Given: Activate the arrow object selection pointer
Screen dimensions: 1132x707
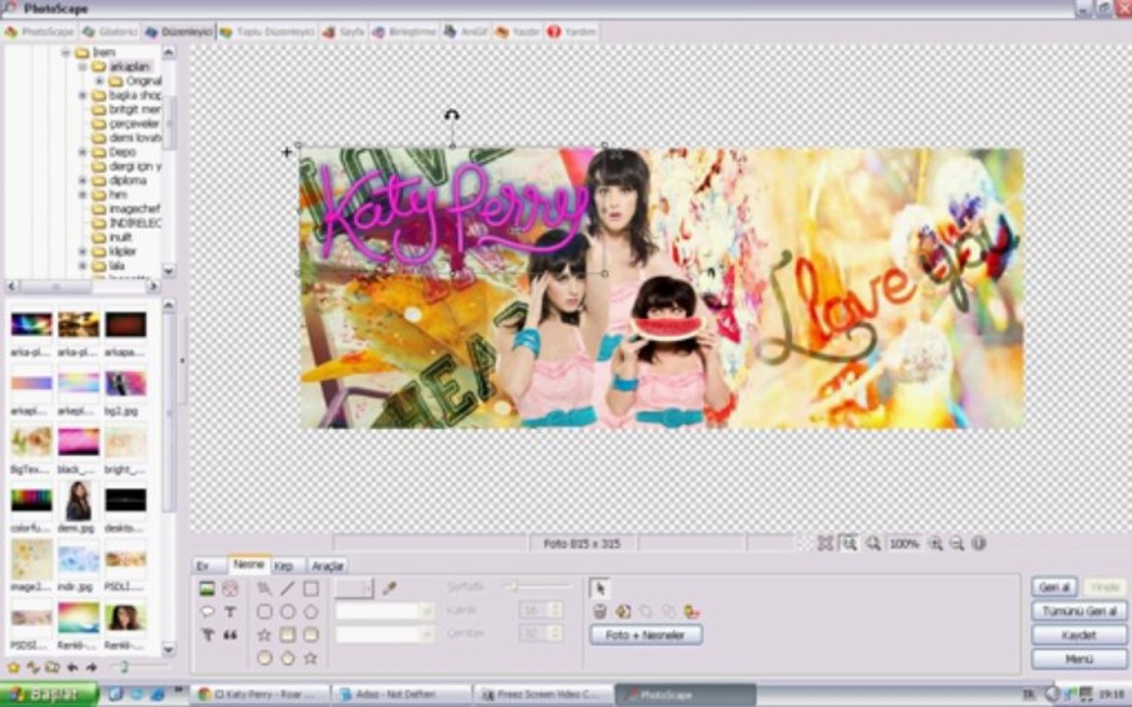Looking at the screenshot, I should pos(599,589).
